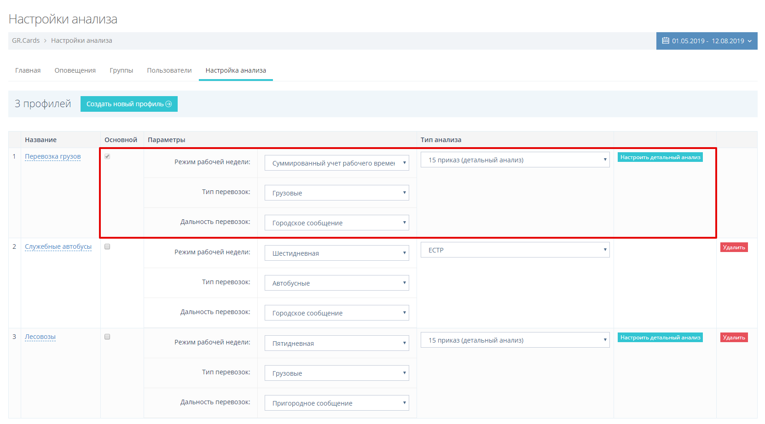Viewport: 765px width, 424px height.
Task: Switch to the Главная tab
Action: pos(28,70)
